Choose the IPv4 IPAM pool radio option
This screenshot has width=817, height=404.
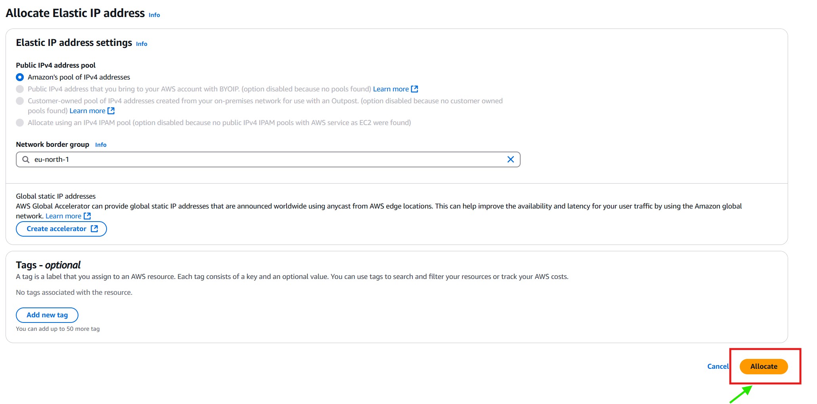[20, 123]
